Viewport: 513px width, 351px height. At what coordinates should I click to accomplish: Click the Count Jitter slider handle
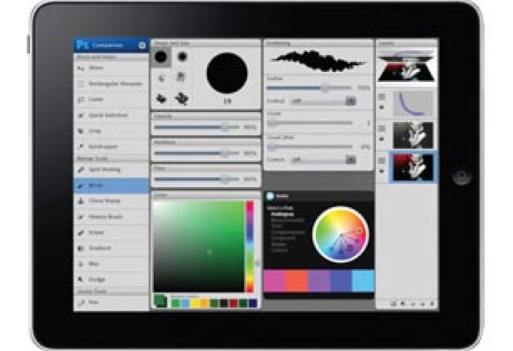tap(272, 147)
